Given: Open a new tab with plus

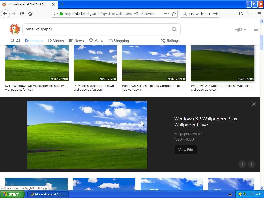Looking at the screenshot, I should click(62, 4).
